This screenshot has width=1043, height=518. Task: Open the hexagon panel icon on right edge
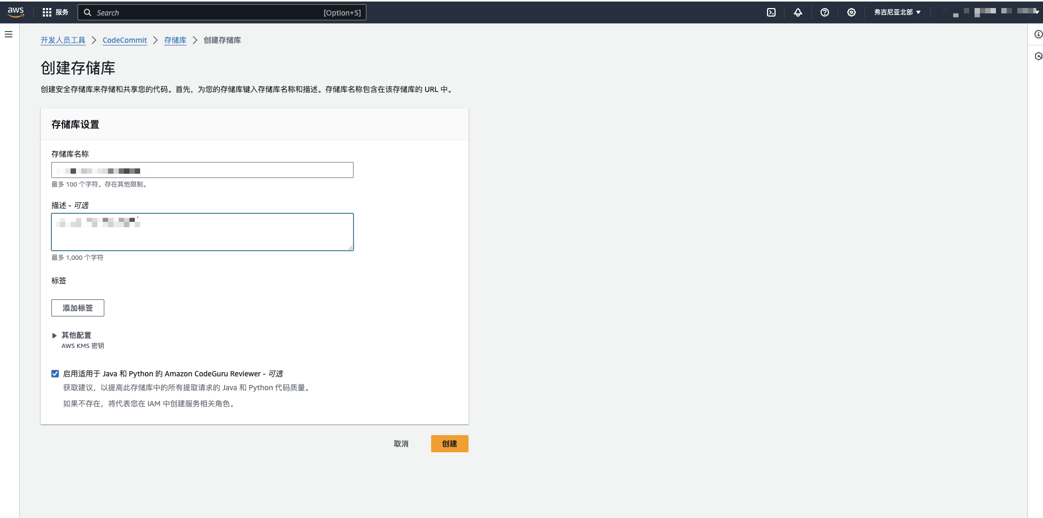click(x=1038, y=56)
